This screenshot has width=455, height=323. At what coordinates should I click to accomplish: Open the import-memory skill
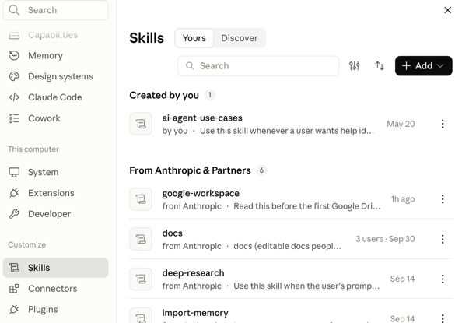click(291, 314)
